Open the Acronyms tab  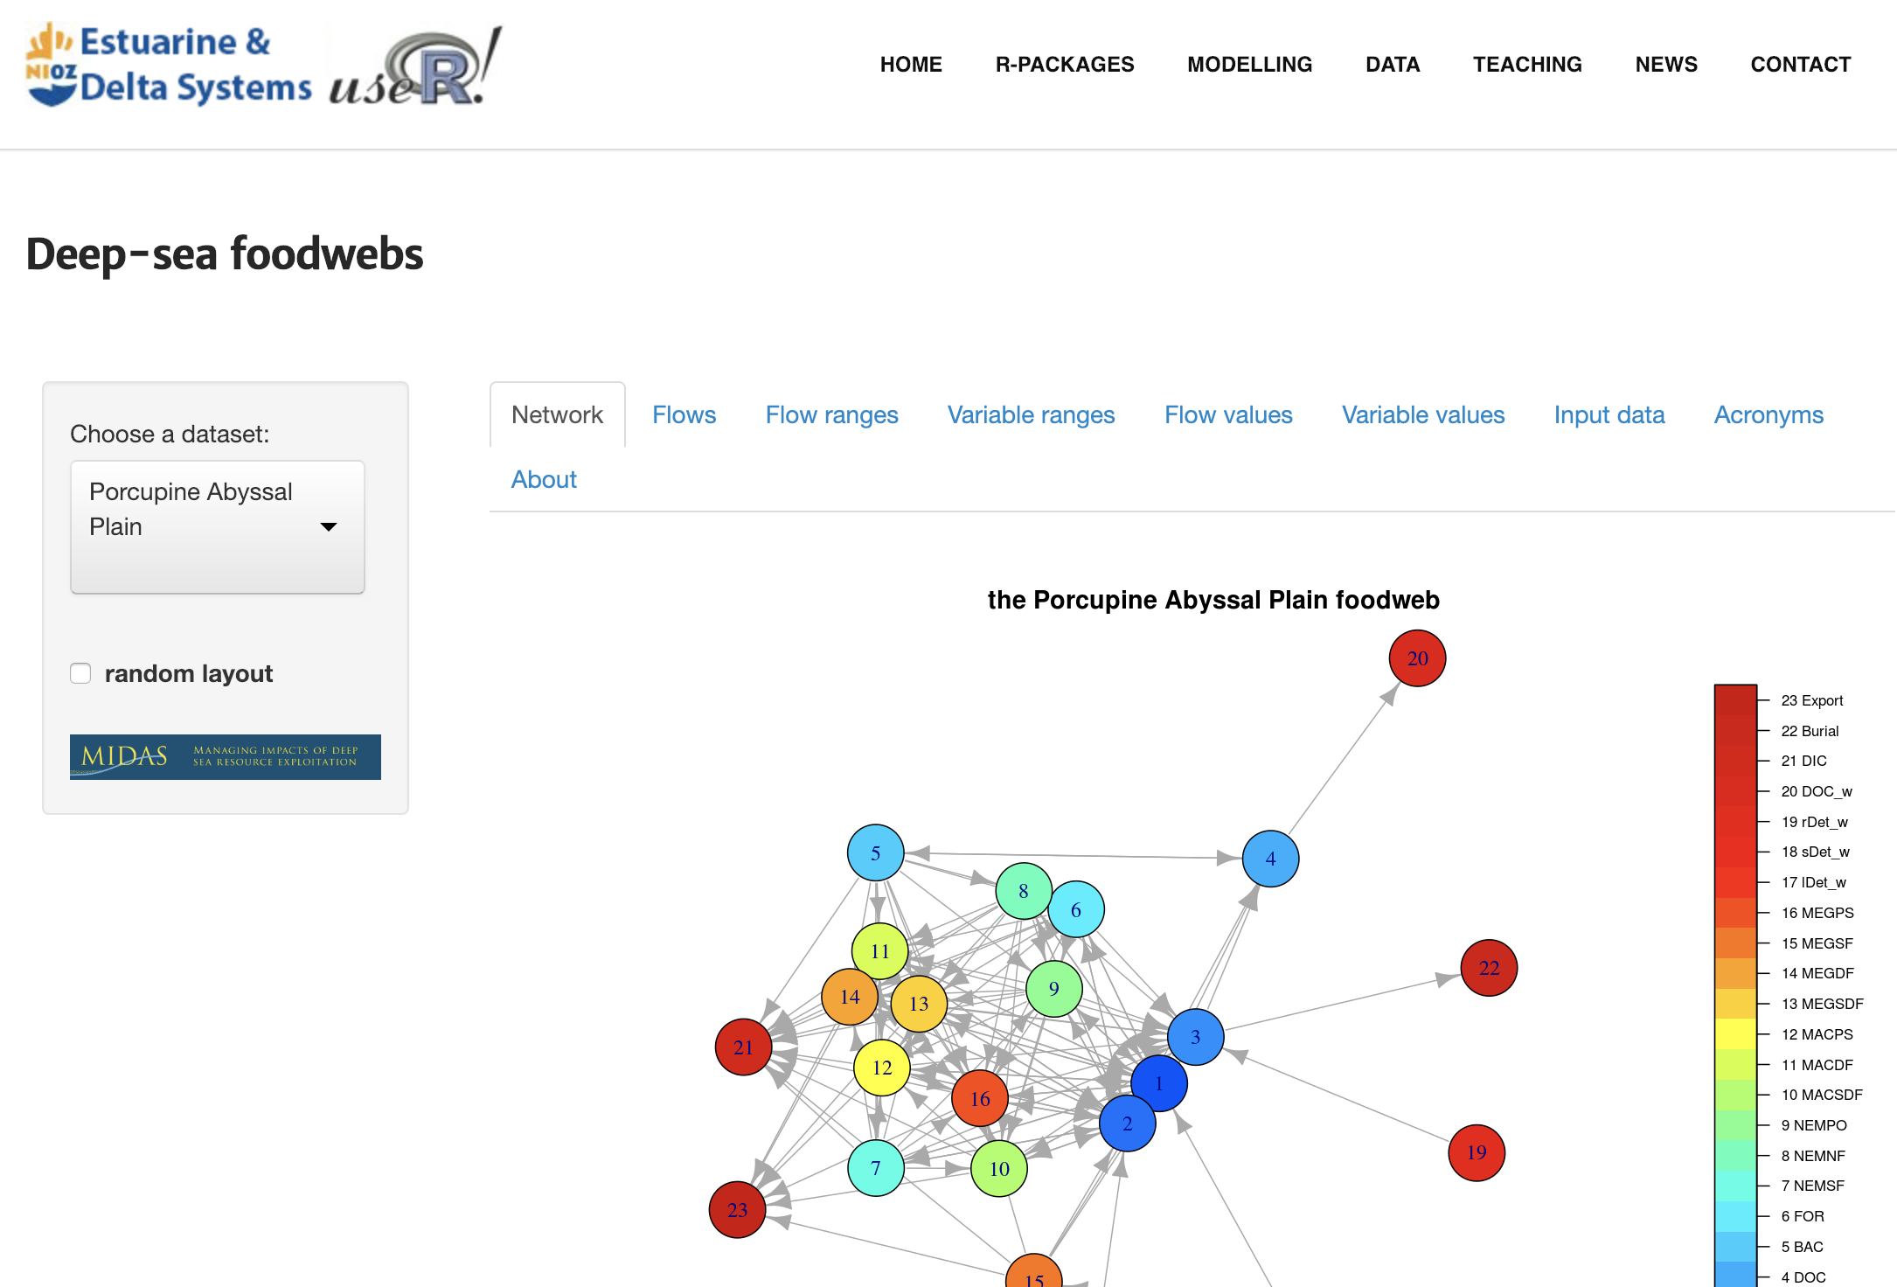1768,414
